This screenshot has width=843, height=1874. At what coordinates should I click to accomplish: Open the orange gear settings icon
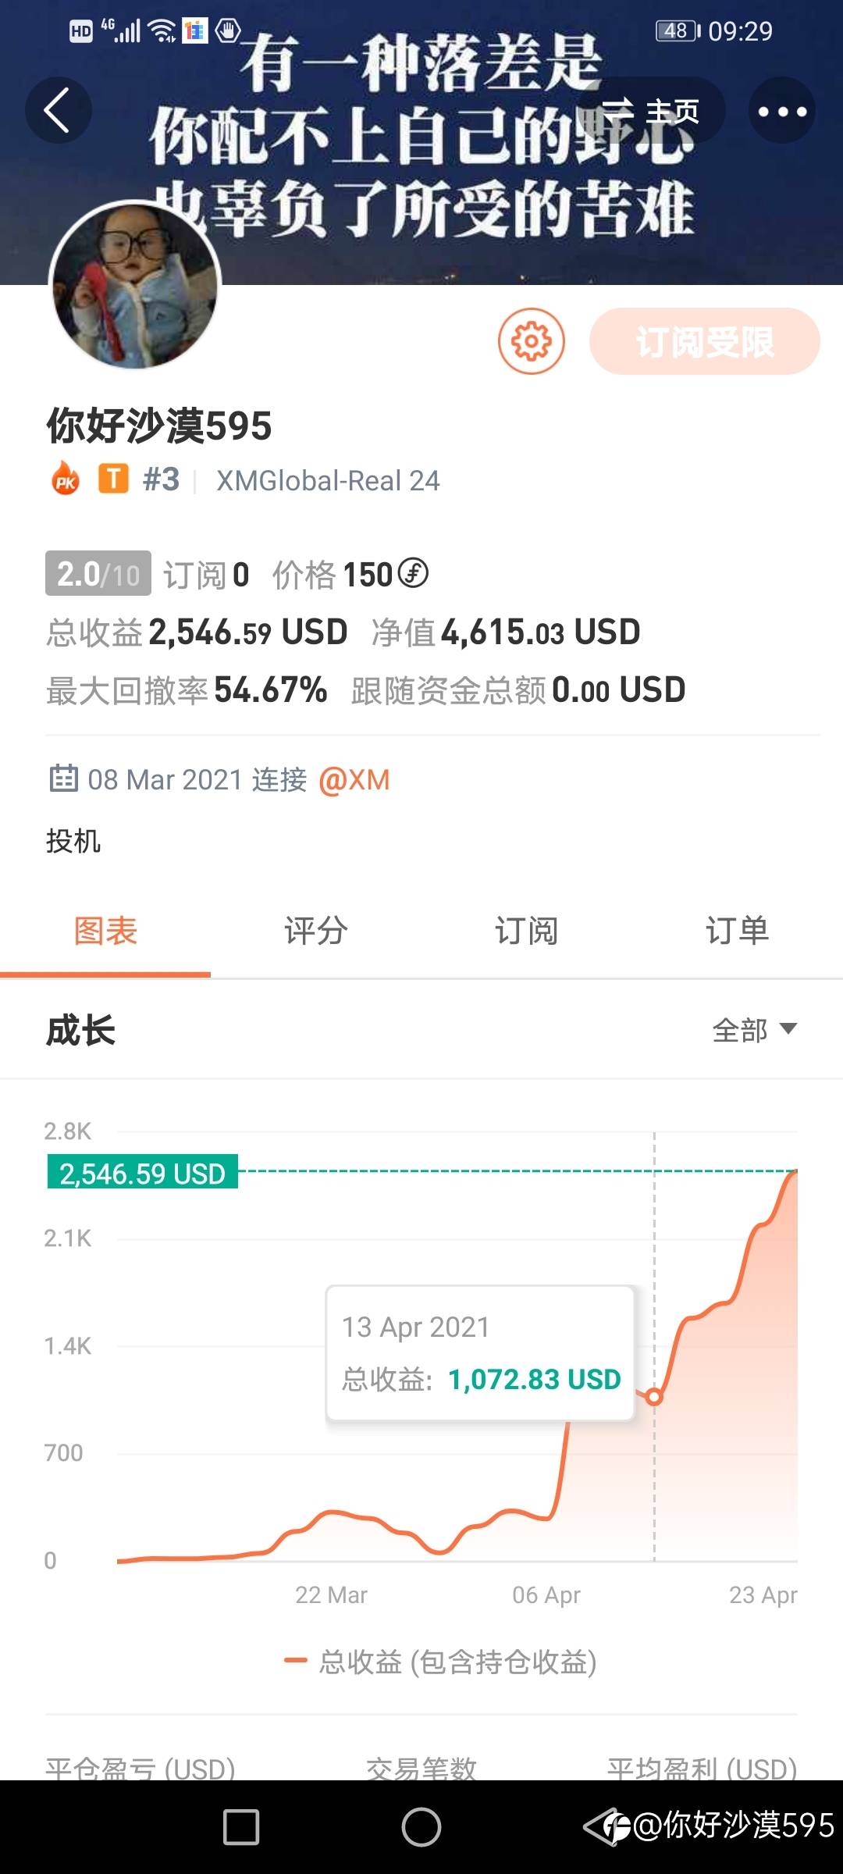532,341
